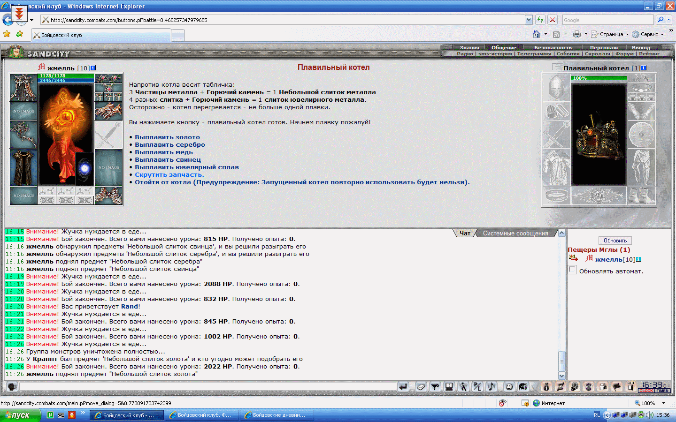Click Выплавить серебро link
676x422 pixels.
coord(170,145)
